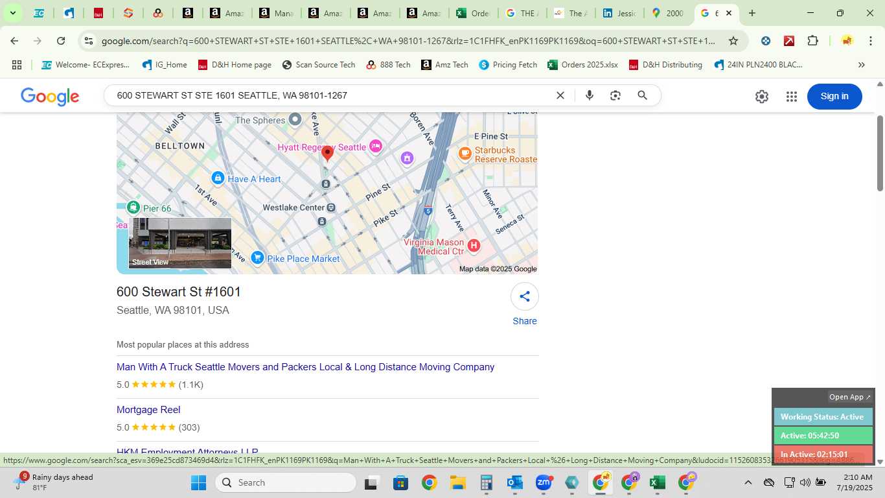Show more bookmarks chevron
Image resolution: width=885 pixels, height=498 pixels.
point(862,65)
